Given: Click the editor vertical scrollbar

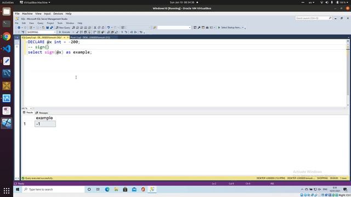Looking at the screenshot, I should point(348,73).
